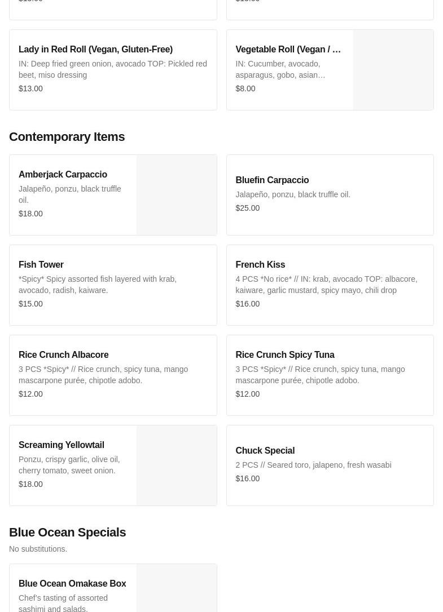Image resolution: width=443 pixels, height=612 pixels.
Task: Click the Contemporary Items section heading
Action: [x=67, y=137]
